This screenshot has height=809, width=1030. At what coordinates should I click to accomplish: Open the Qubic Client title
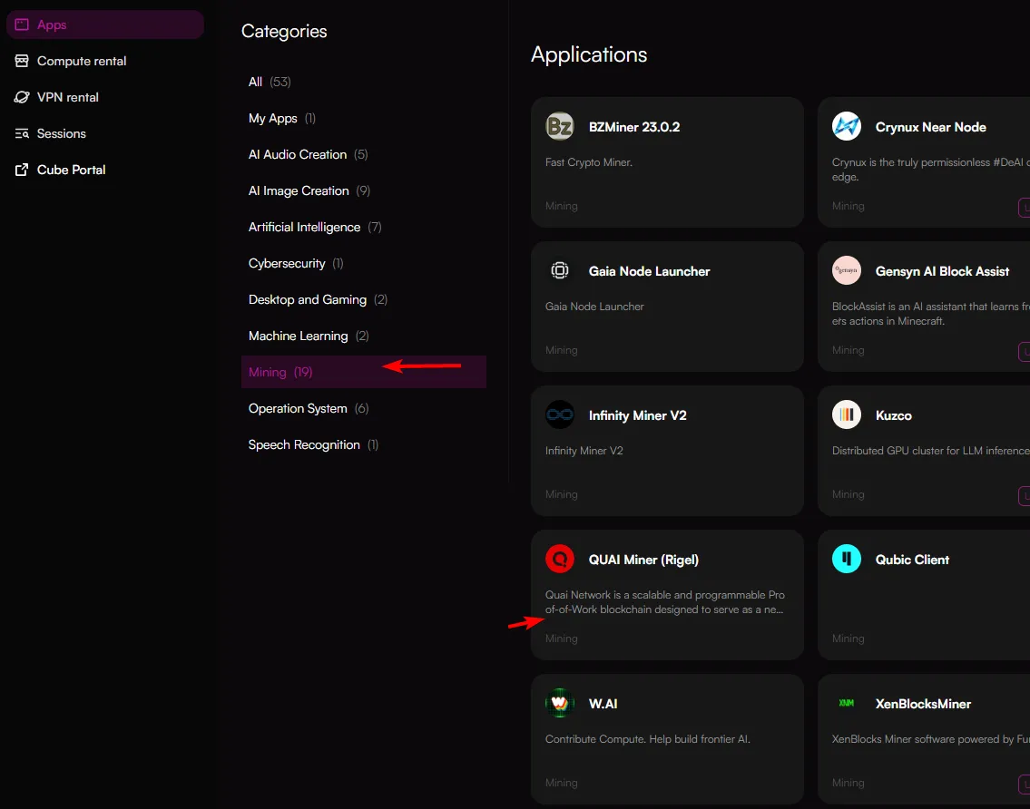click(x=912, y=560)
